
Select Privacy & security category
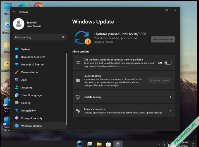click(x=40, y=118)
